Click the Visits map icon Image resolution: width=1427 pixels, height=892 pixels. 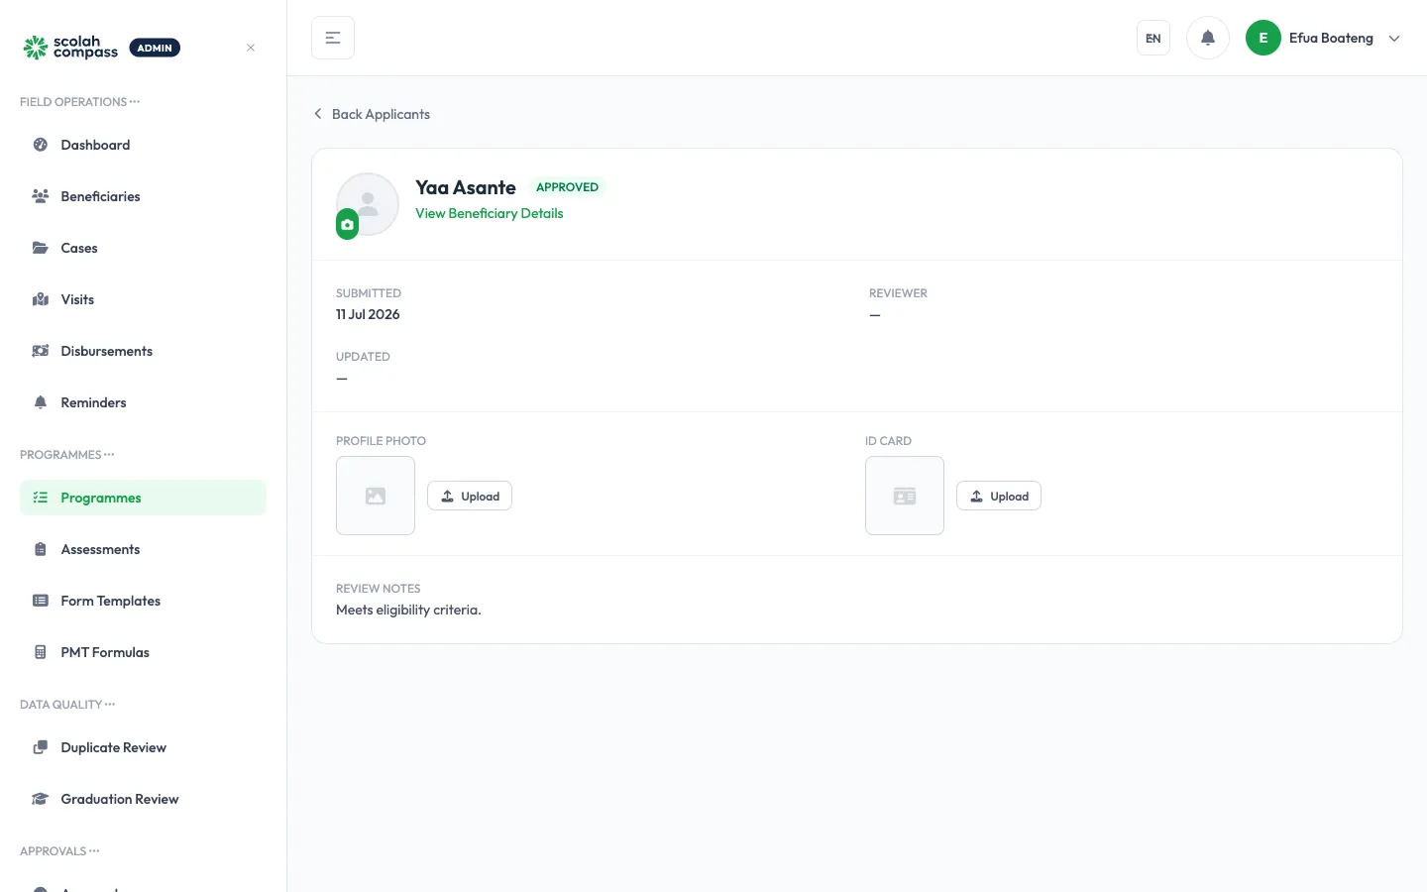[41, 299]
